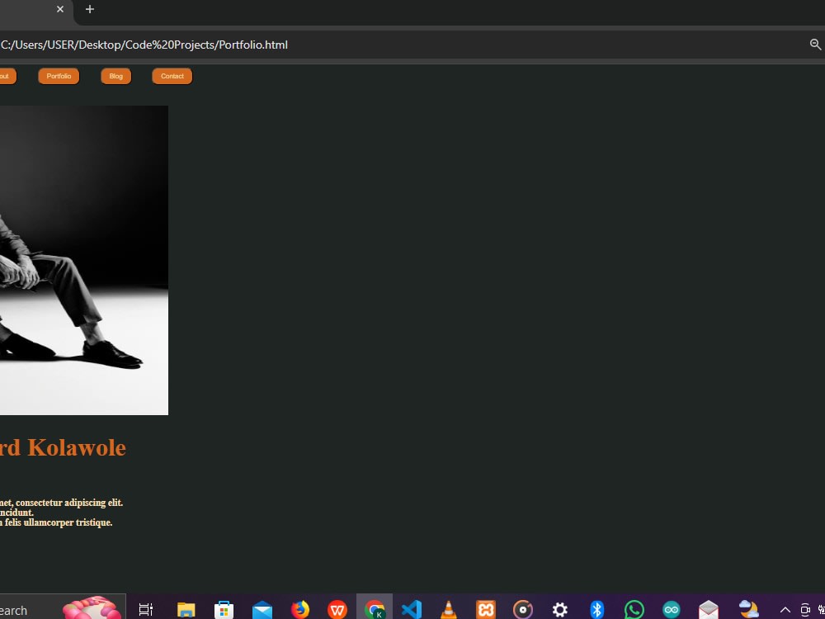The width and height of the screenshot is (825, 619).
Task: Open the circular music app icon on the taskbar
Action: point(523,610)
